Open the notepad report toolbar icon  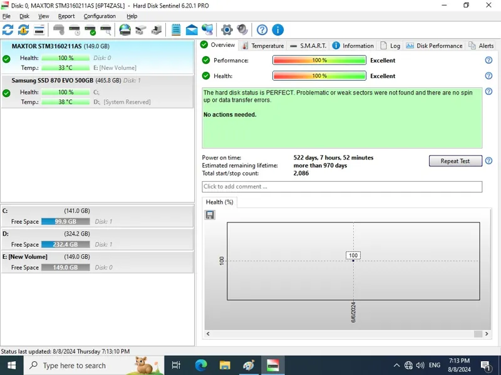coord(176,30)
